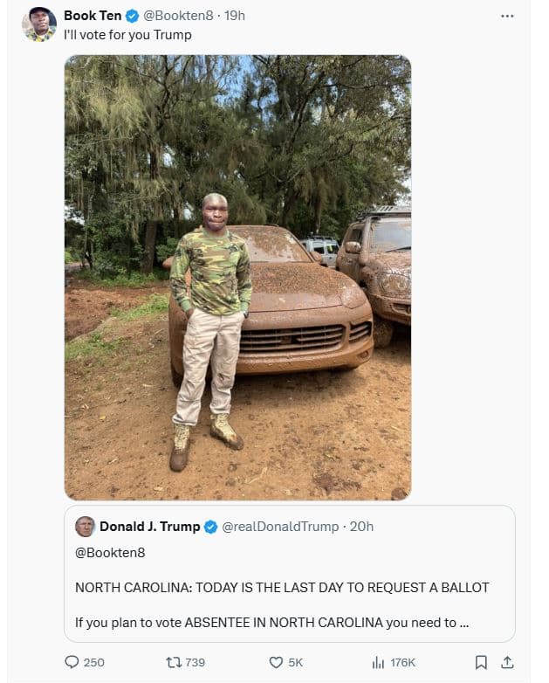Click the 20h timestamp on quoted tweet
This screenshot has height=683, width=549.
point(361,527)
